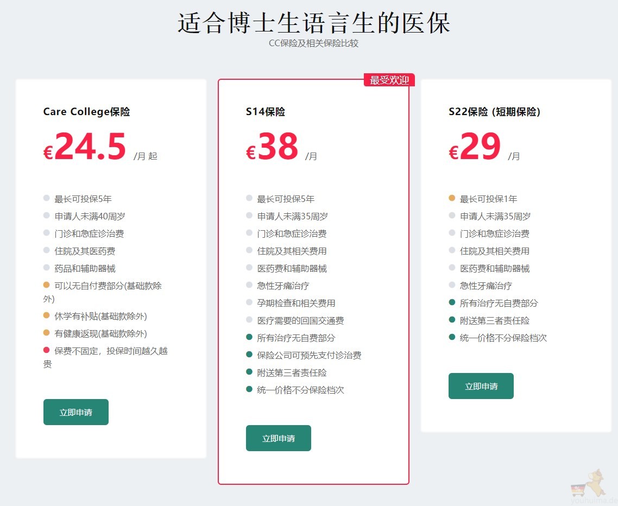Viewport: 618px width, 506px height.
Task: Click the heading 适合博士生语言生的医保
Action: (x=314, y=23)
